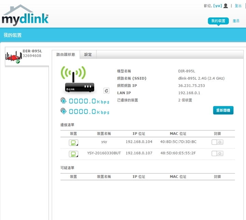Click the 重新開機 reboot button
This screenshot has height=220, width=246.
[223, 110]
